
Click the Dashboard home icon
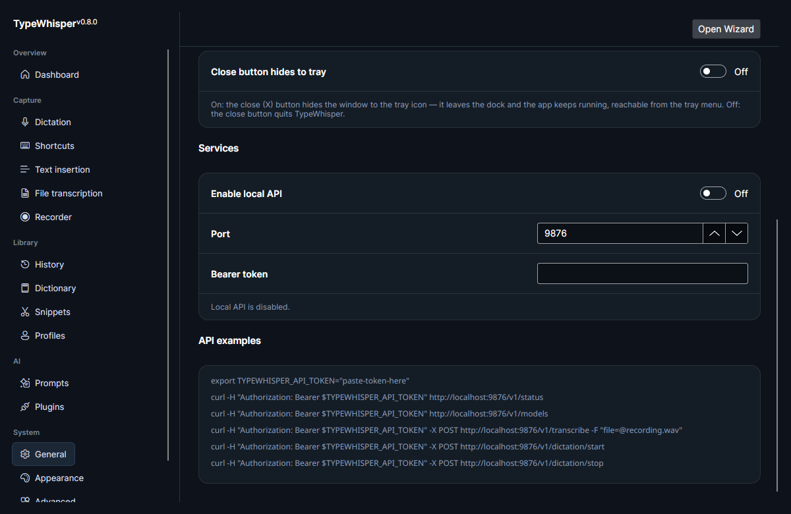(x=25, y=74)
